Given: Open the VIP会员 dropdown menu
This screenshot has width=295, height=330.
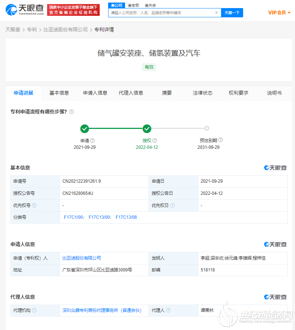Looking at the screenshot, I should (x=279, y=13).
